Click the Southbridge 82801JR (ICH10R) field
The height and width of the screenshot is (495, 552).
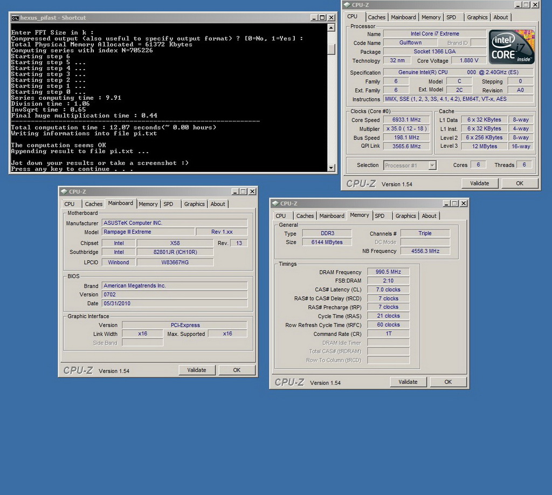(x=175, y=252)
